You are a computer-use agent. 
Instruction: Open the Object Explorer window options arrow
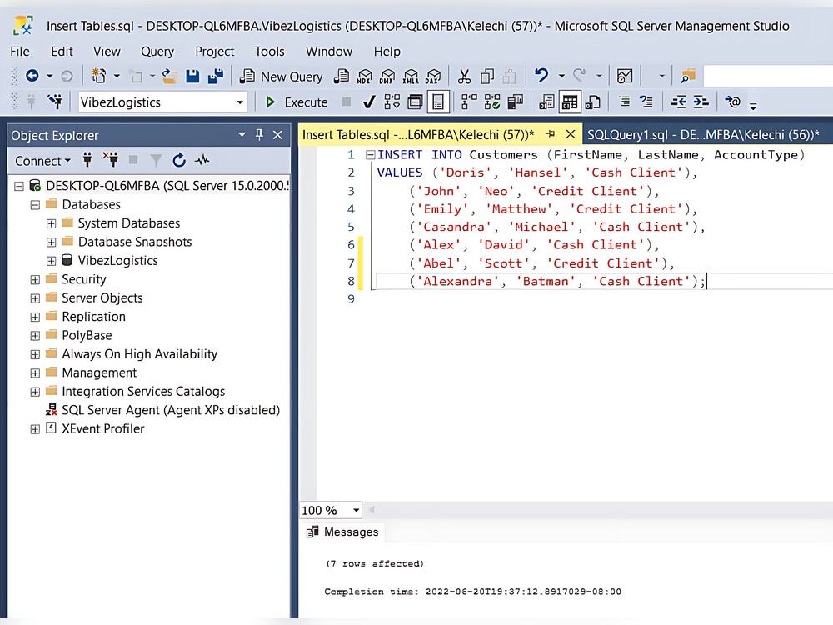point(242,135)
